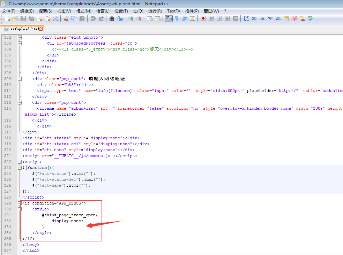Open the 语言(L) menu
The width and height of the screenshot is (343, 255).
pyautogui.click(x=103, y=11)
